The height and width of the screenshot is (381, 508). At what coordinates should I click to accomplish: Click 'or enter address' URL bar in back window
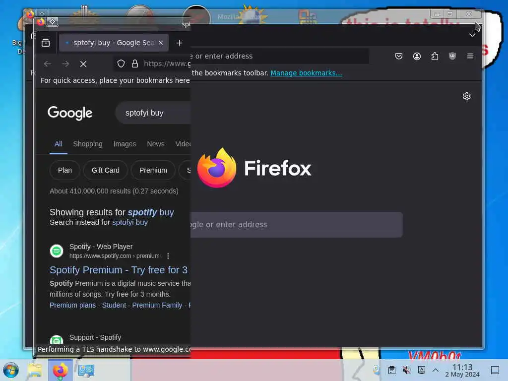point(280,56)
